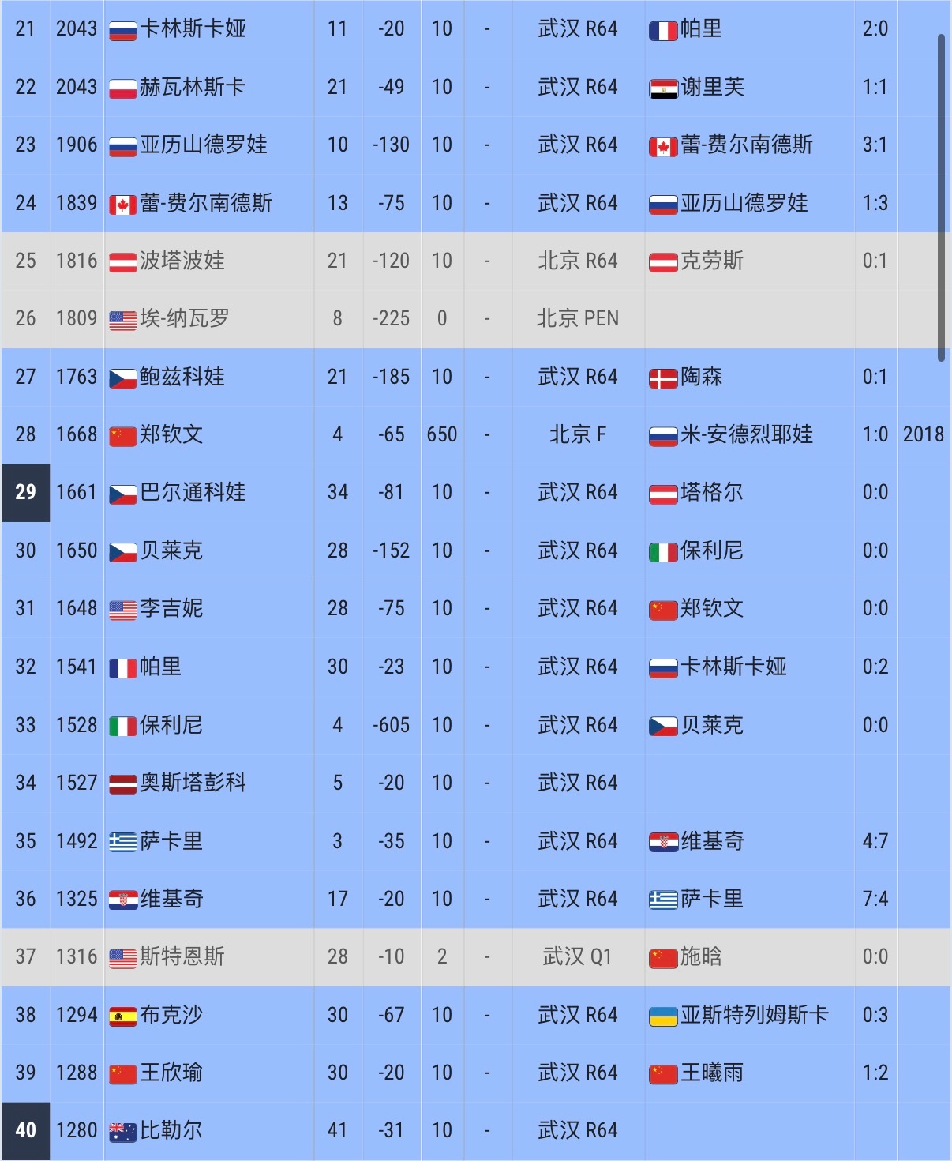Image resolution: width=952 pixels, height=1161 pixels.
Task: Click the 2018 cell in 郑钦文 row
Action: pyautogui.click(x=924, y=434)
